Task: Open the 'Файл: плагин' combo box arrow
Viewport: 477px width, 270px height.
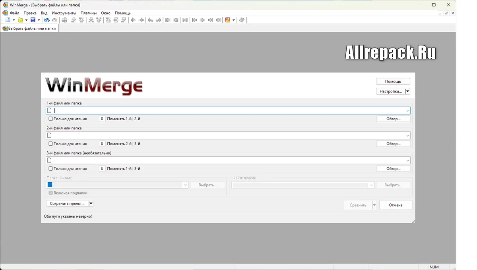Action: coord(371,185)
